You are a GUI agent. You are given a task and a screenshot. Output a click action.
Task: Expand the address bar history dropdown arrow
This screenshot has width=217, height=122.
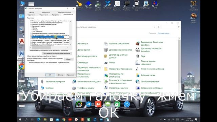click(154, 27)
